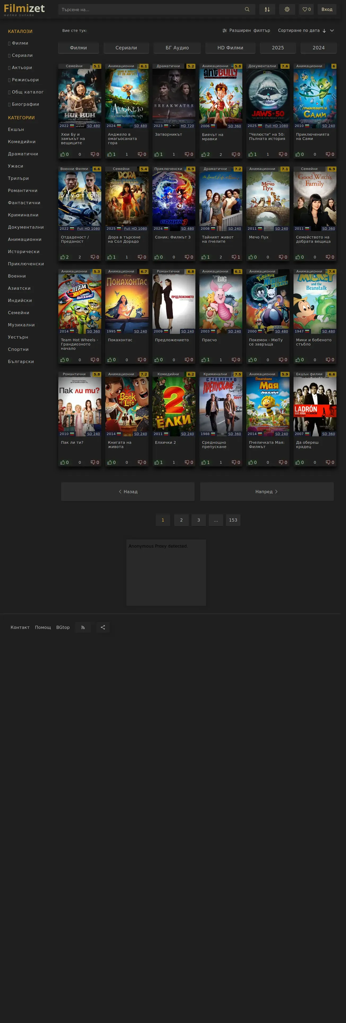Thumbs up the movie Елхички 2
Viewport: 346px width, 1023px height.
point(156,462)
